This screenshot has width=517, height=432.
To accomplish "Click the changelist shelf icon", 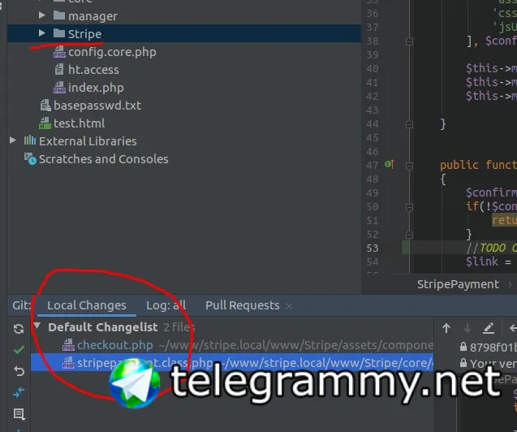I will [19, 414].
